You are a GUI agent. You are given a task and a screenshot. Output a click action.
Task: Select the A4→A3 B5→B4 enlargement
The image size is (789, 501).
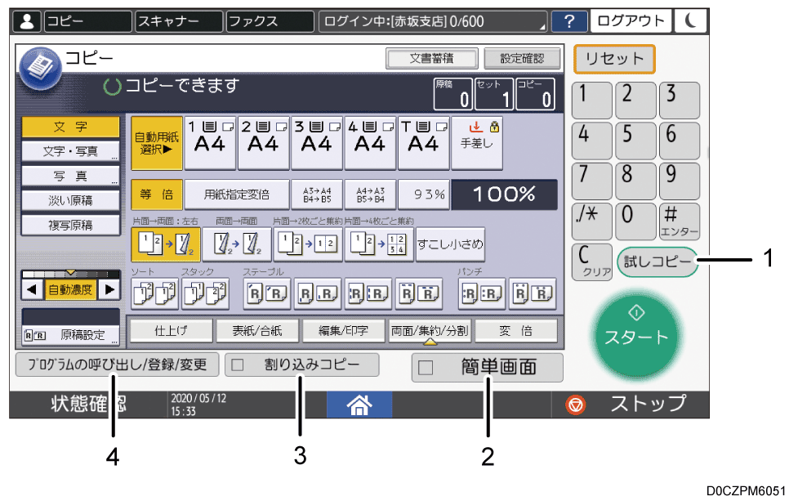point(370,195)
